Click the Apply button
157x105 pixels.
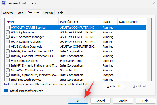tap(123, 101)
